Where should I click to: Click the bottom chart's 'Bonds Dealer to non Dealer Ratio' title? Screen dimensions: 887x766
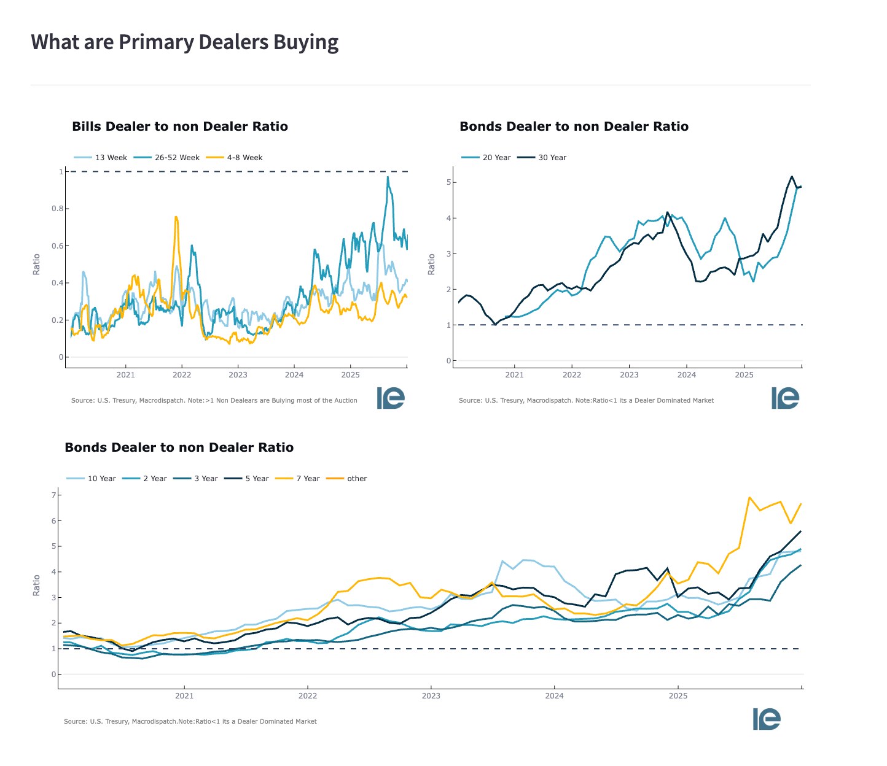(179, 447)
